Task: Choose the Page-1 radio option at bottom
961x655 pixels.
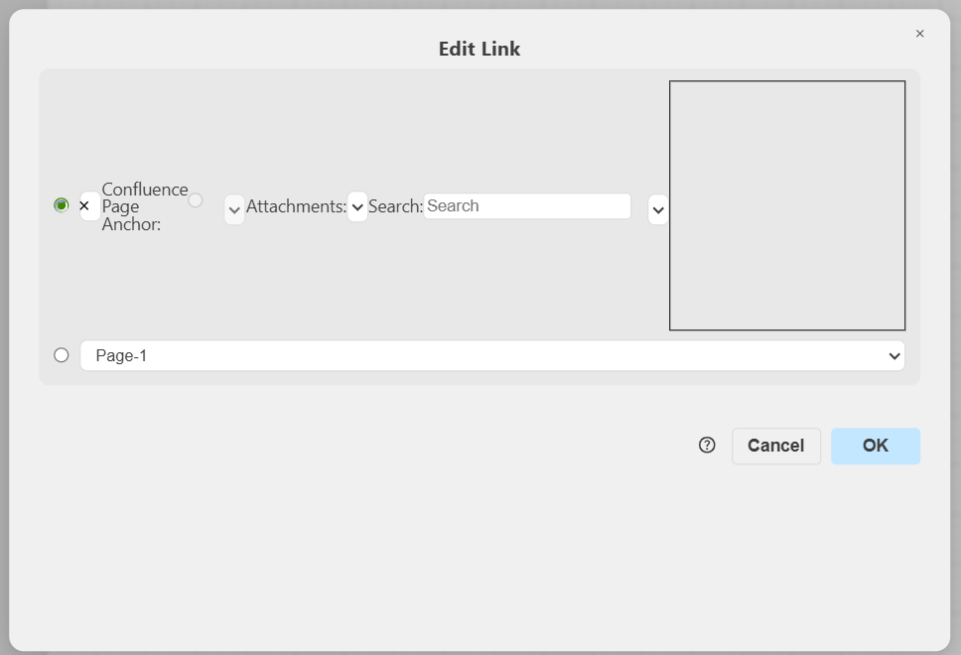Action: 61,354
